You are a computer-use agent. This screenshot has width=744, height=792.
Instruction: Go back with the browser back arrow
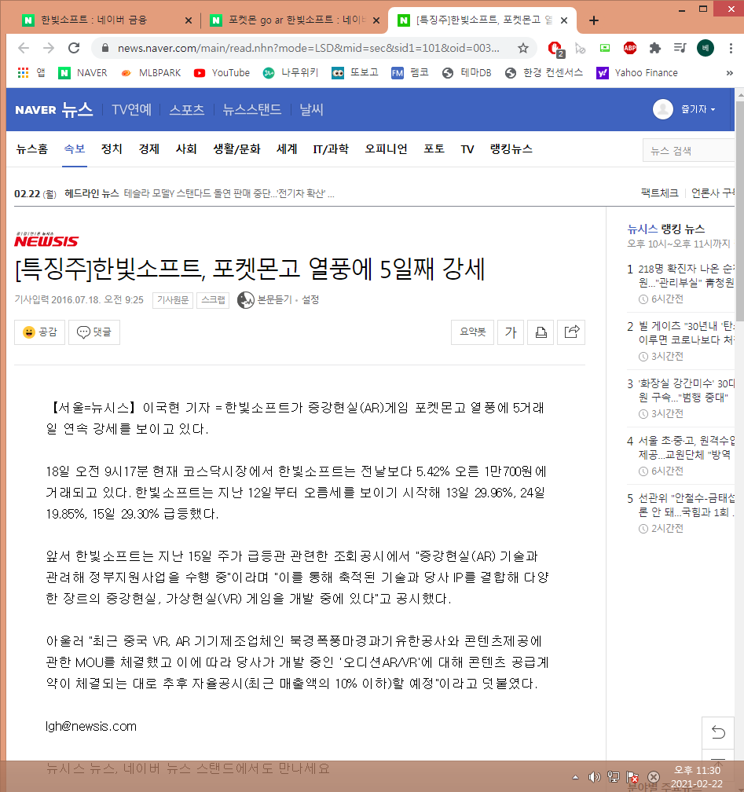point(24,48)
